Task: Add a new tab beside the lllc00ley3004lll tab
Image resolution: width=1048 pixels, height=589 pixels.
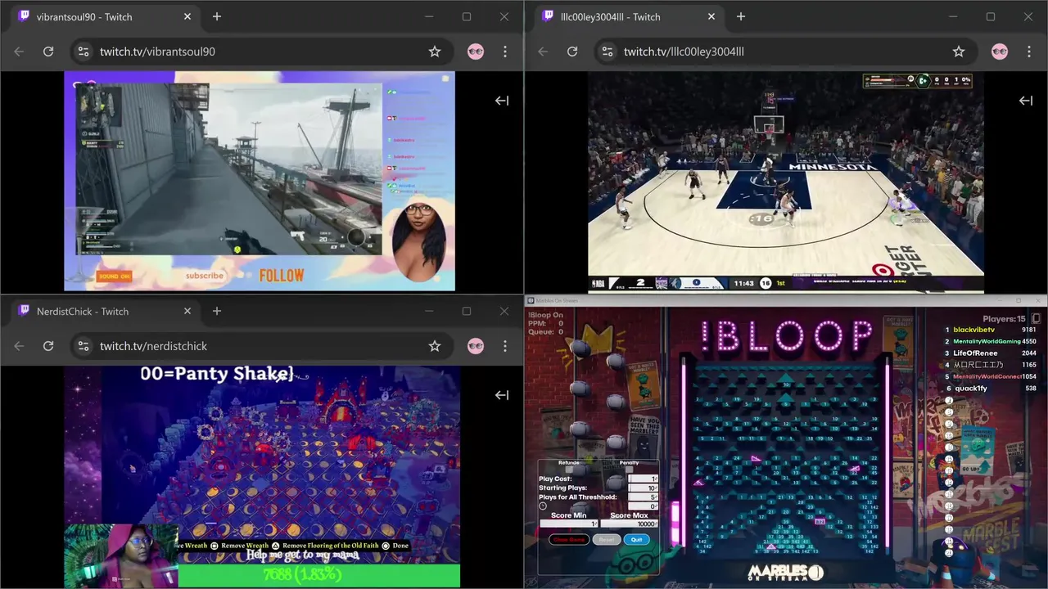Action: 741,16
